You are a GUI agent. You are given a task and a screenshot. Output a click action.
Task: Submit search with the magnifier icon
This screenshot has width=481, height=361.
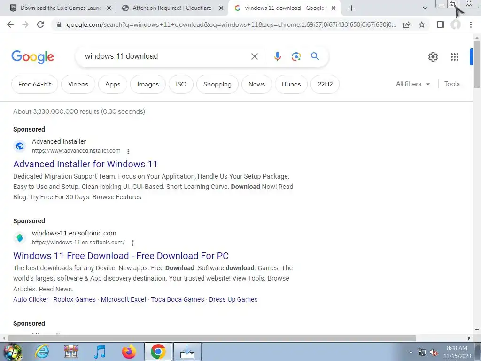coord(315,56)
